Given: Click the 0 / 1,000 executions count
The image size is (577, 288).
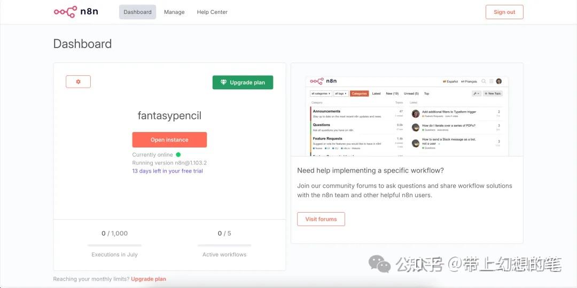Looking at the screenshot, I should coord(114,233).
